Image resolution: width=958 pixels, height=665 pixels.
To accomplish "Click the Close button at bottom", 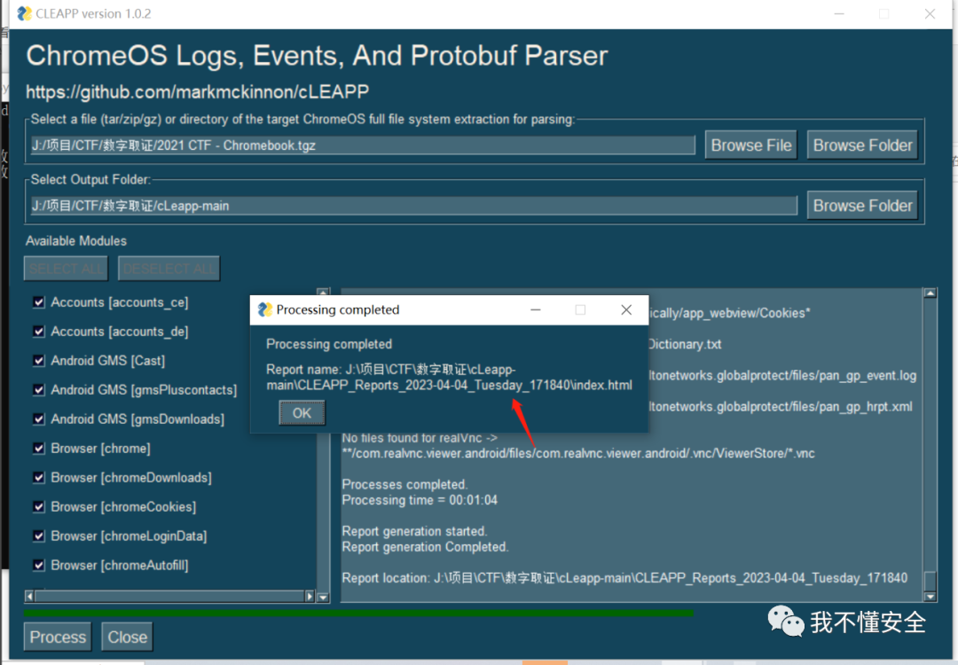I will [x=127, y=637].
